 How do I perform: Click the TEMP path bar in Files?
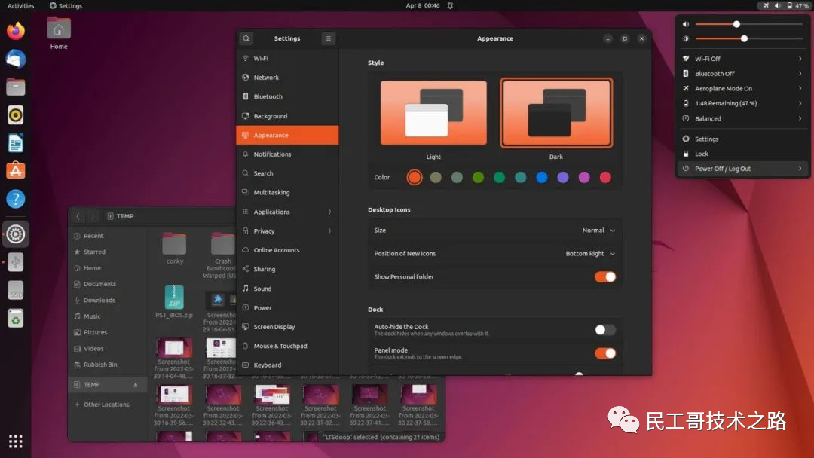(121, 216)
